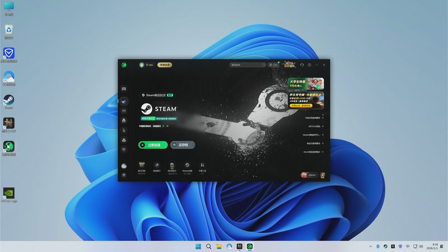
Task: Click the green 立即加速 accelerate now button
Action: pos(153,145)
